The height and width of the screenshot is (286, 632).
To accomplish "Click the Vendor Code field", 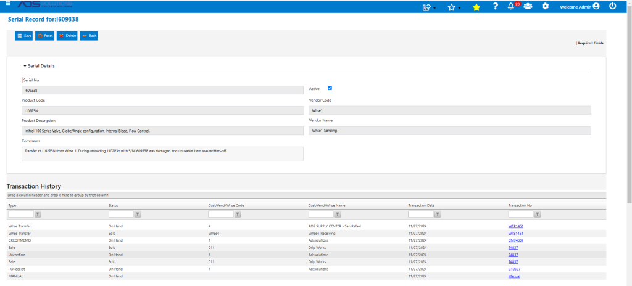I will click(450, 110).
